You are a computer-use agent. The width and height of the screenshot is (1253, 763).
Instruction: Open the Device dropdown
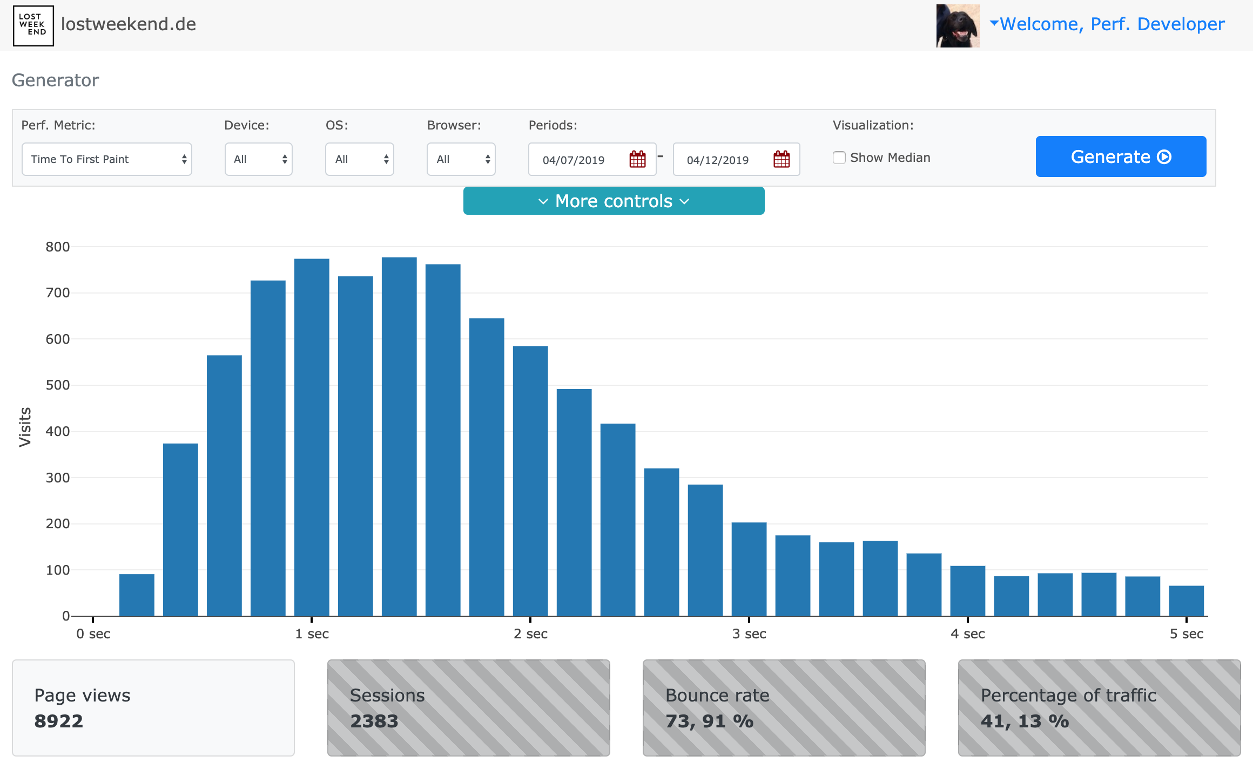258,159
